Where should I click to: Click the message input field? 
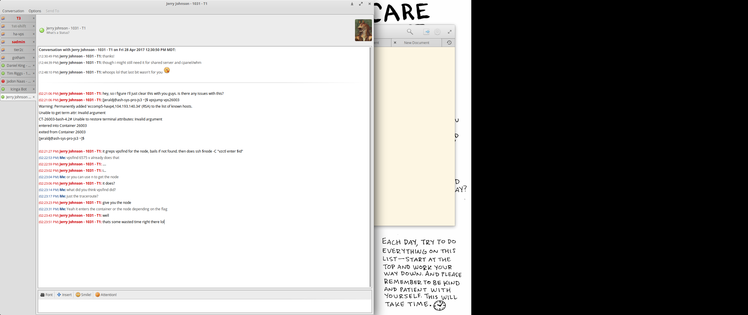pyautogui.click(x=205, y=306)
